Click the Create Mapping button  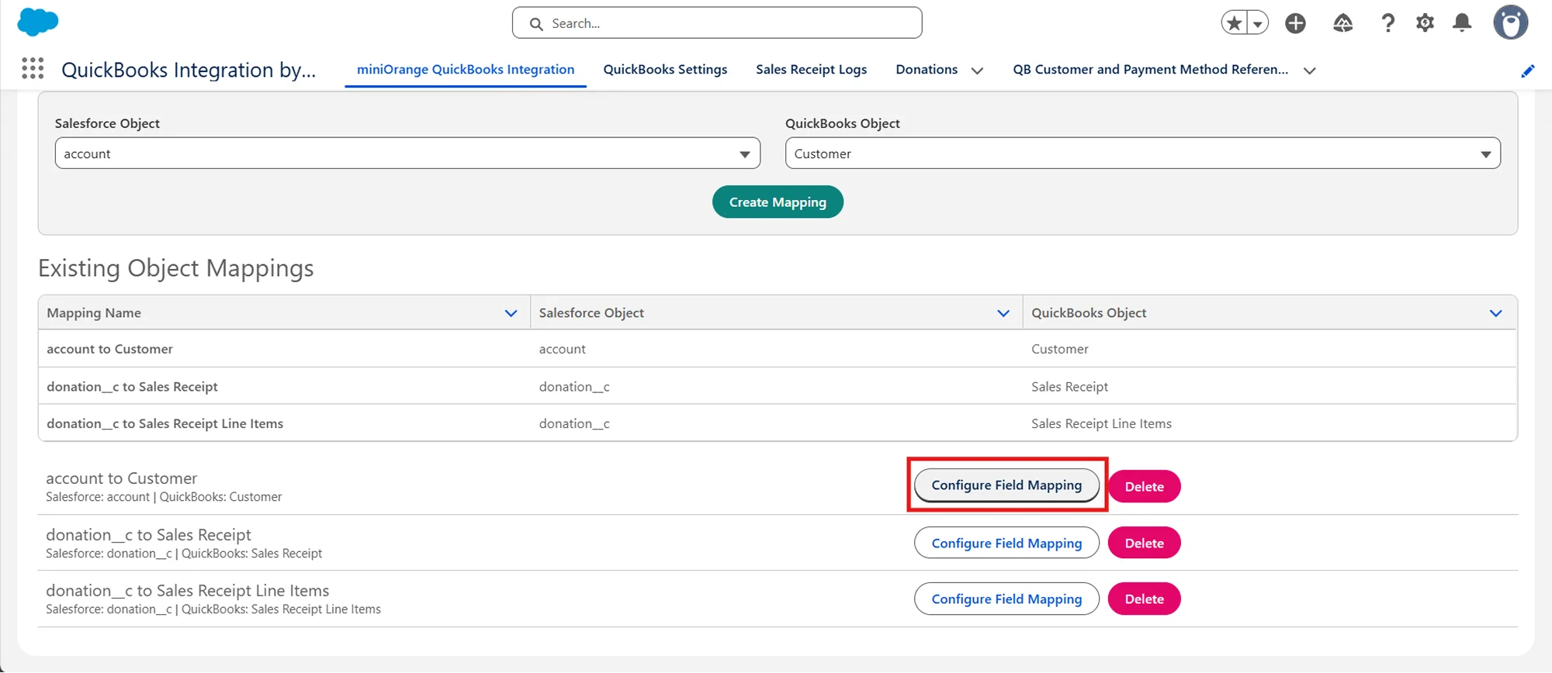pyautogui.click(x=778, y=202)
